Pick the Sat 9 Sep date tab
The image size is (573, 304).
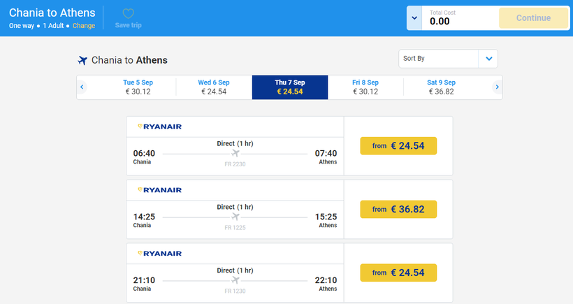441,87
